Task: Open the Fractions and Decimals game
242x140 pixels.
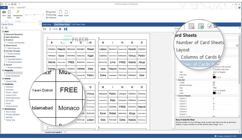Action: tap(16, 43)
